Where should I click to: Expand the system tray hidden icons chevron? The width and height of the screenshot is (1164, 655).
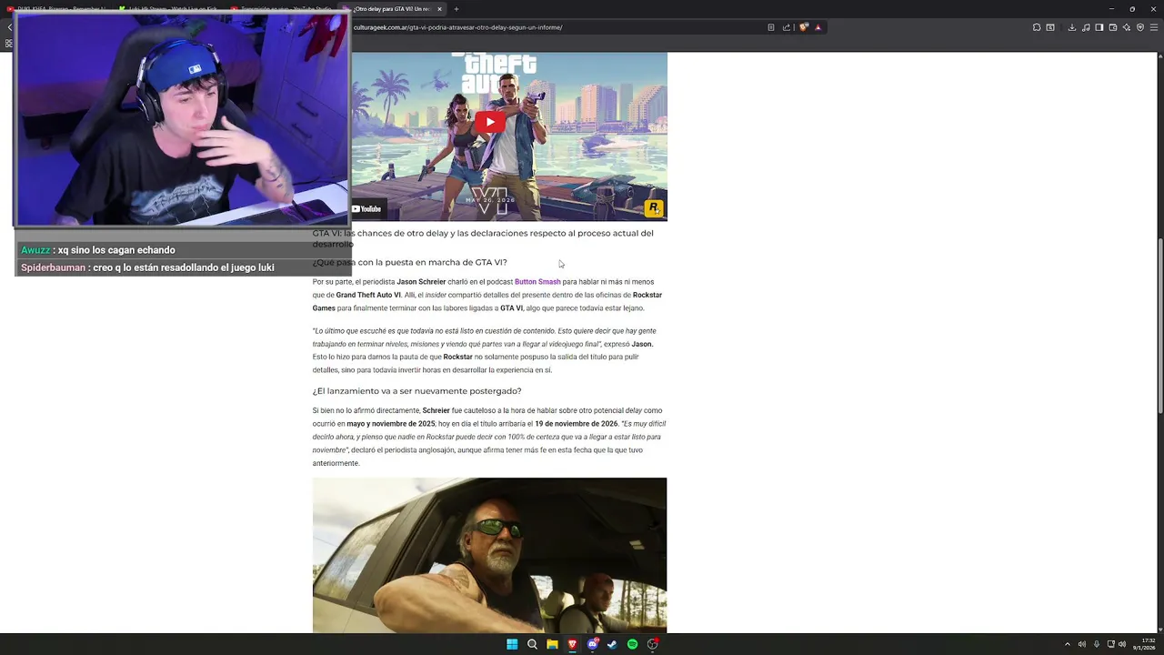point(1068,644)
